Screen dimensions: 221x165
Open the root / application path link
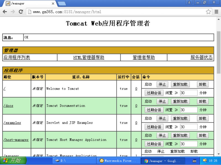(5, 89)
